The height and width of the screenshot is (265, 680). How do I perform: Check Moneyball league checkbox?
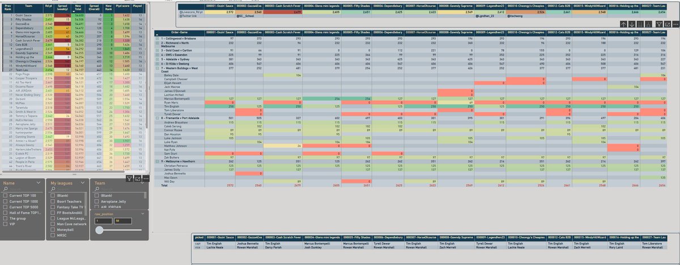pyautogui.click(x=53, y=229)
